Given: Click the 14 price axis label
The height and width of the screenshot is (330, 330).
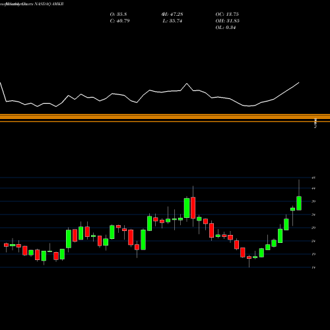Looking at the screenshot, I should pyautogui.click(x=313, y=267).
